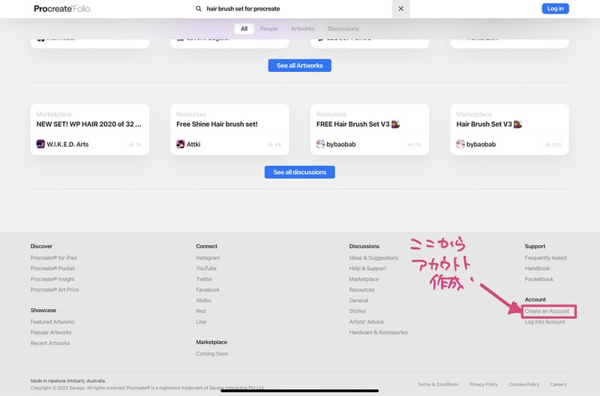Click the search field with hair brush query
The image size is (600, 396).
(292, 8)
